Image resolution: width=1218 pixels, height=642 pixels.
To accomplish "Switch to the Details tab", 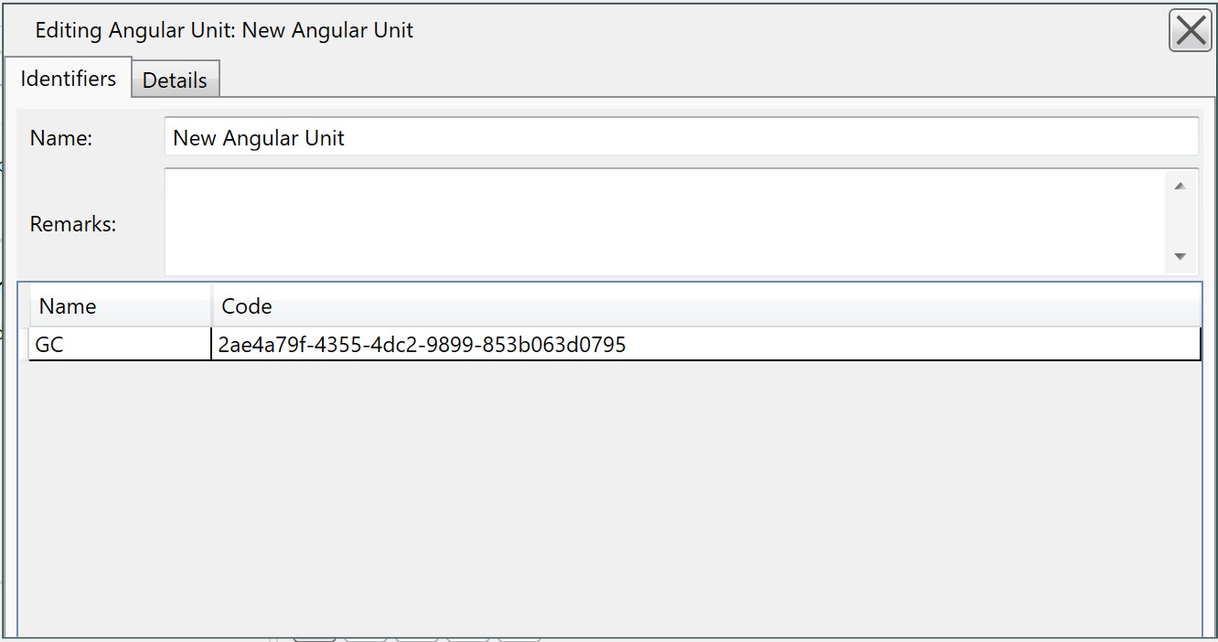I will [x=175, y=80].
